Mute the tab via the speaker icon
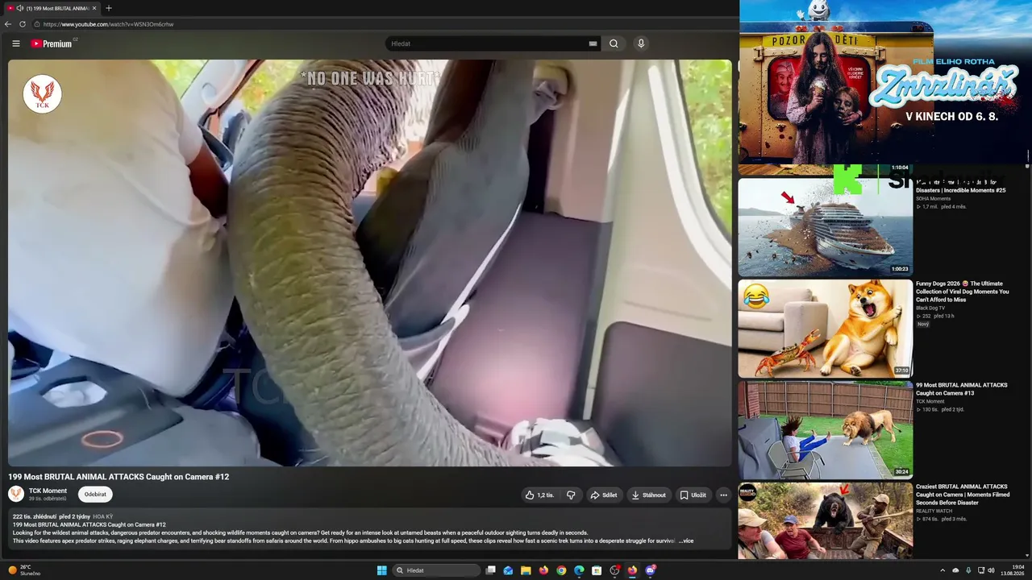1032x580 pixels. [x=19, y=8]
